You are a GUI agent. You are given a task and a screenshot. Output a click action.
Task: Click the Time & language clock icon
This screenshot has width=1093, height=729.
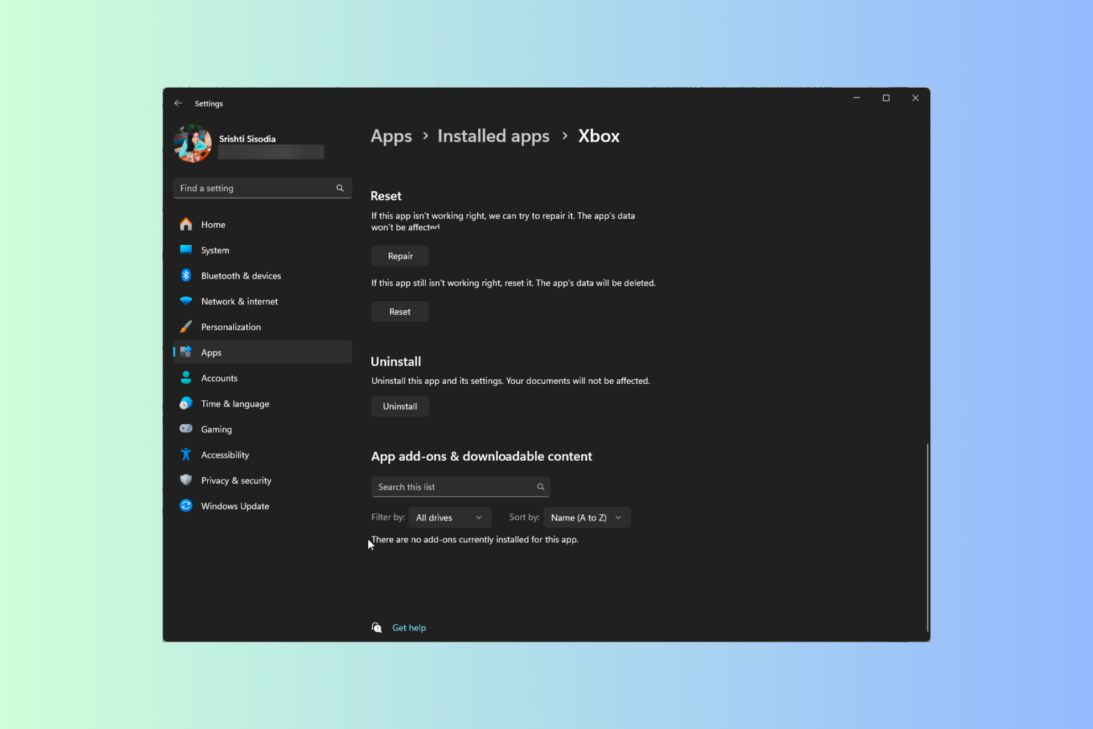point(186,403)
